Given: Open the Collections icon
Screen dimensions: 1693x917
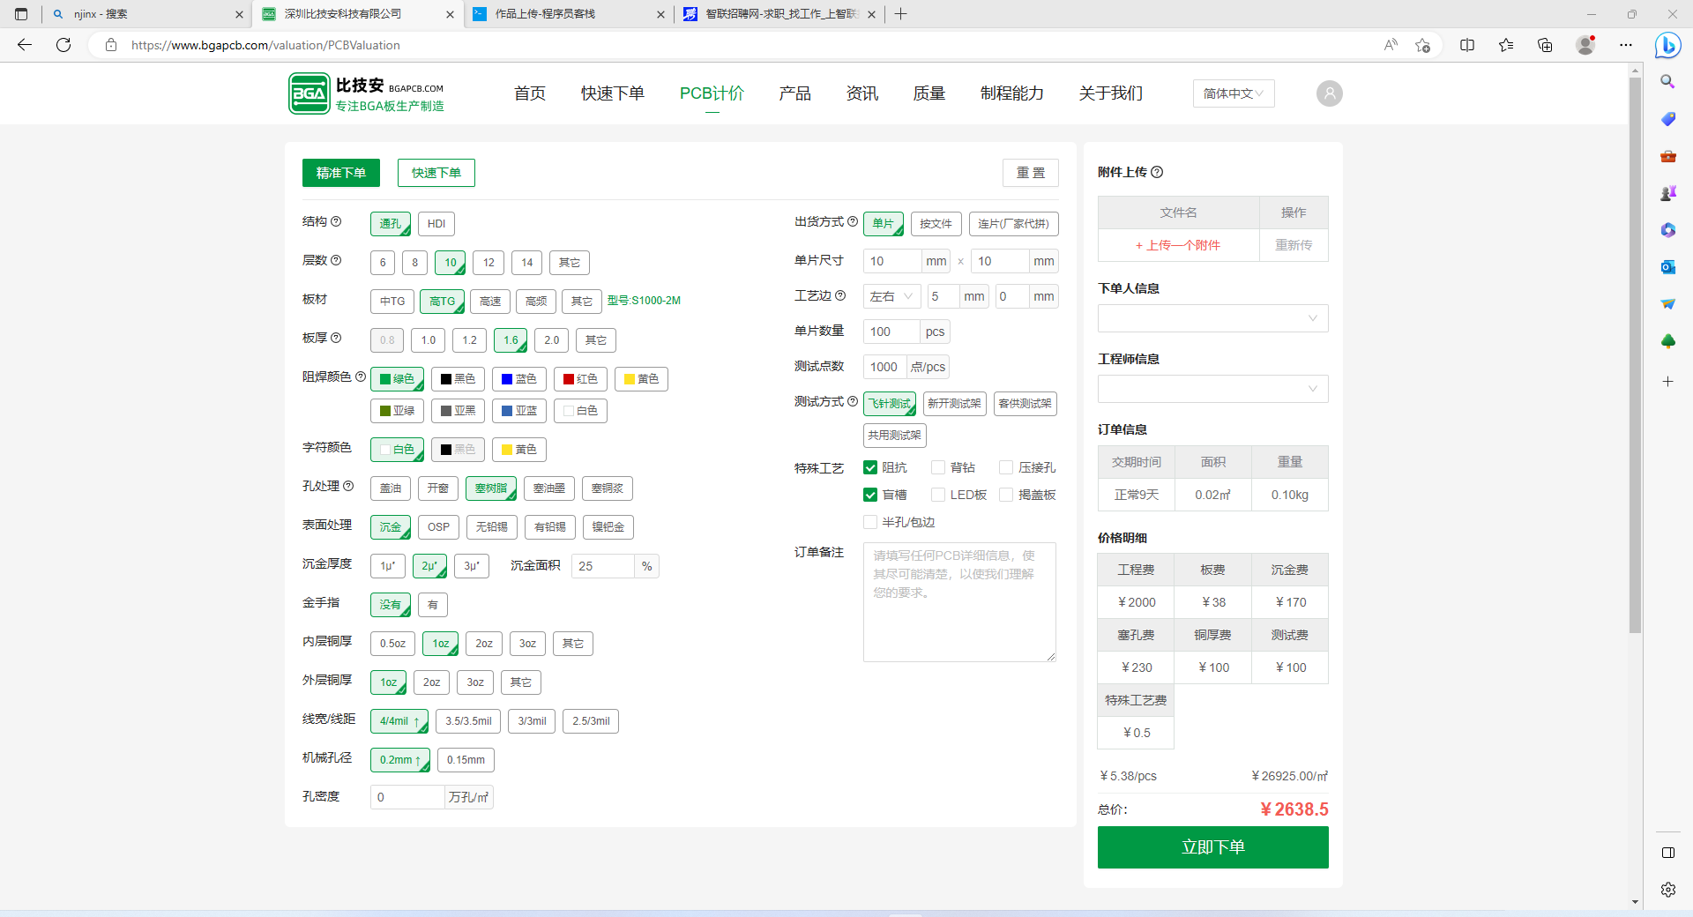Looking at the screenshot, I should click(1545, 45).
